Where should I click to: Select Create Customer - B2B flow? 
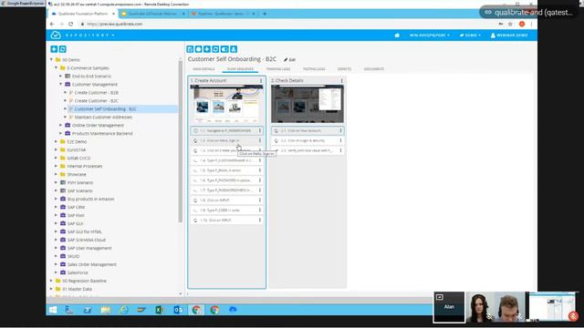tap(96, 93)
